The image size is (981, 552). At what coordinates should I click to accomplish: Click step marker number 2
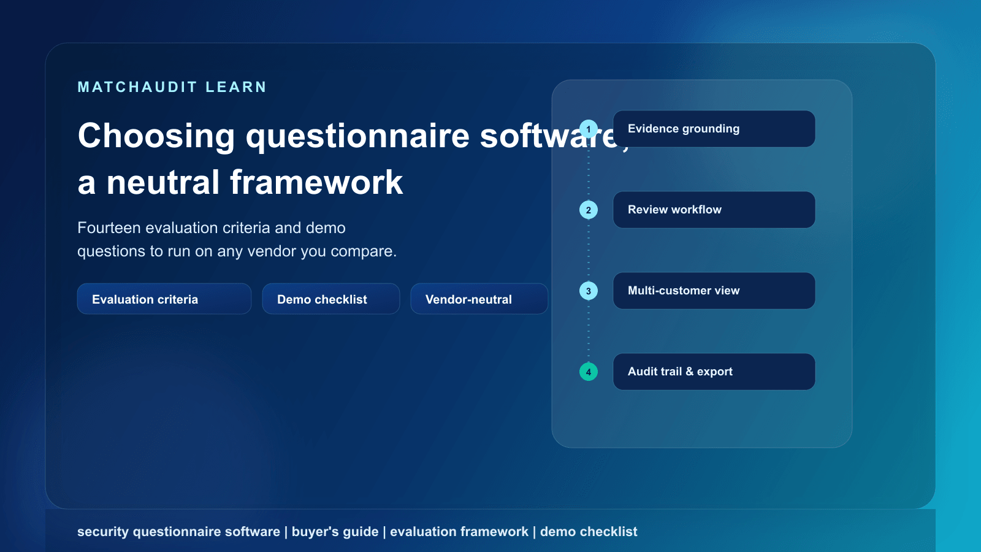[589, 210]
